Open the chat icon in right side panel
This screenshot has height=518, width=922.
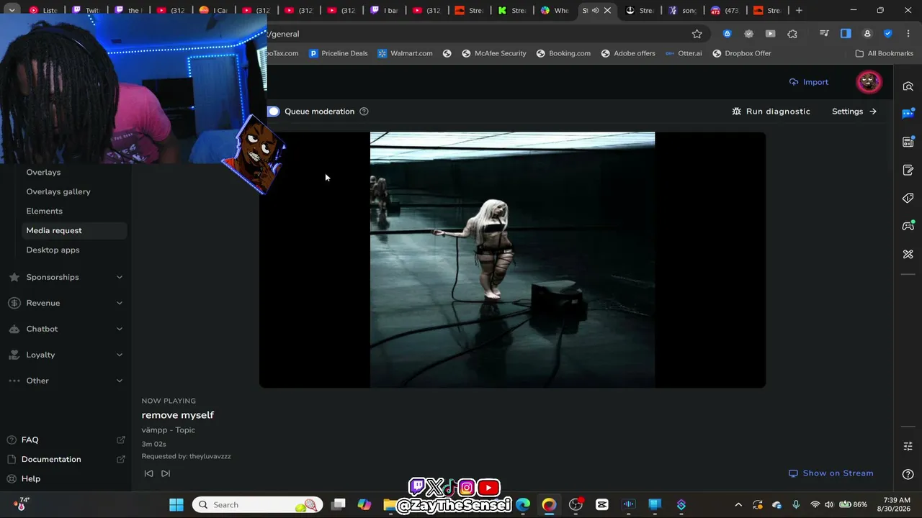click(x=908, y=114)
